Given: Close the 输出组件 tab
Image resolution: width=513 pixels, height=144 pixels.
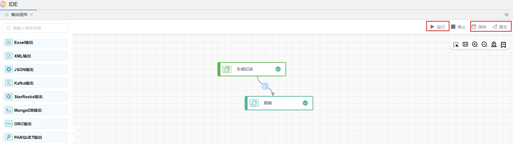Looking at the screenshot, I should coord(31,15).
